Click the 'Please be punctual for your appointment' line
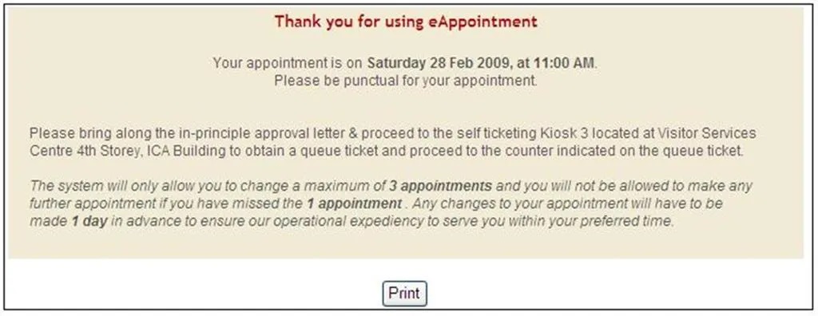The height and width of the screenshot is (316, 818). point(405,81)
